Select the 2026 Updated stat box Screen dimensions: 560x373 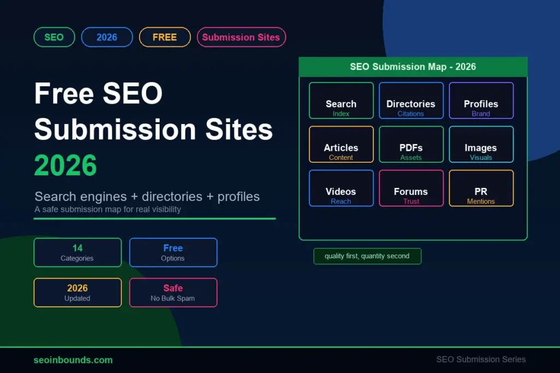(x=78, y=292)
